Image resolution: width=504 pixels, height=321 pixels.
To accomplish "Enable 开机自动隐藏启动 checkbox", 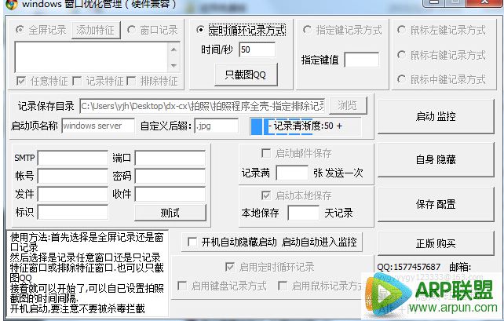I will tap(192, 242).
